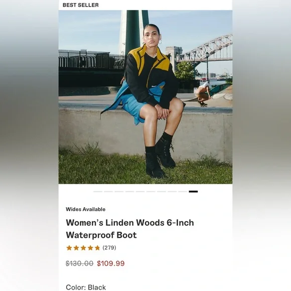Select the ninth image indicator dash
The width and height of the screenshot is (291, 291).
coord(183,192)
